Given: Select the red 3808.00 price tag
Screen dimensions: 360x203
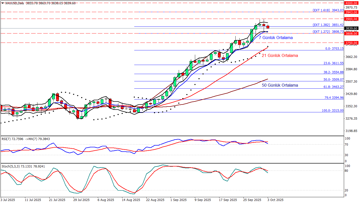Looking at the screenshot, I should click(x=351, y=33).
